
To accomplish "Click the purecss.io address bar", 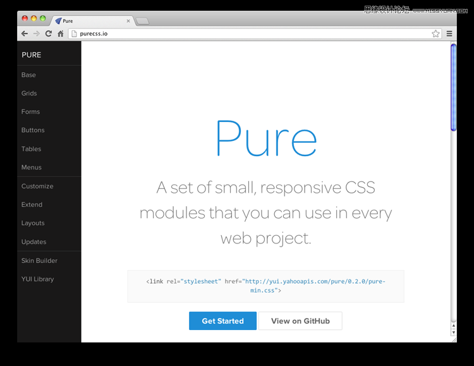I will click(x=254, y=34).
